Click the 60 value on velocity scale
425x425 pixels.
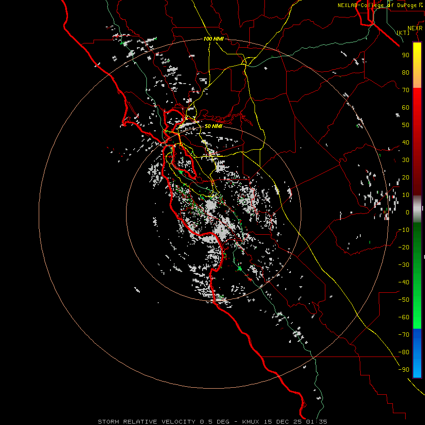[406, 108]
